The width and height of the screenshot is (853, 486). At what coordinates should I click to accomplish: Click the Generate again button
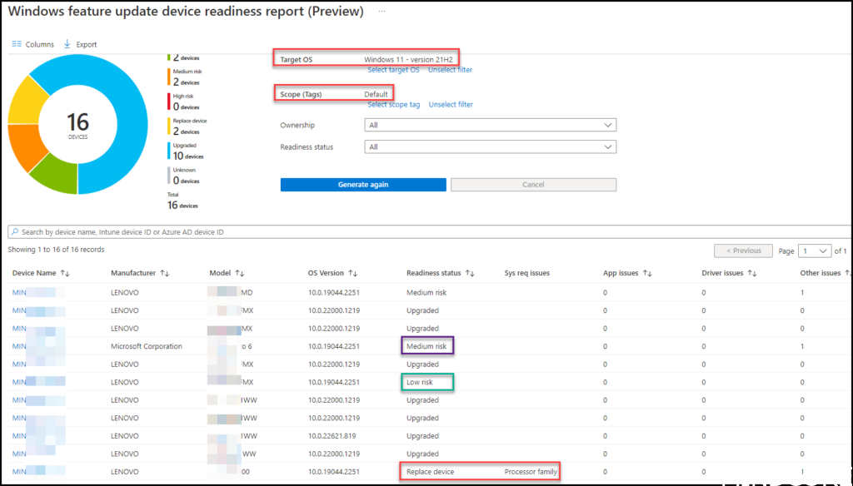(363, 184)
